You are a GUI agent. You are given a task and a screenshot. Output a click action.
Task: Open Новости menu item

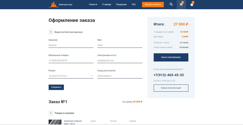click(93, 4)
